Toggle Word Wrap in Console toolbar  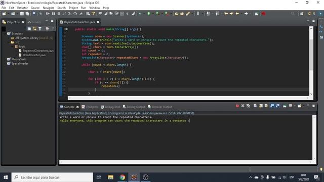pyautogui.click(x=266, y=106)
